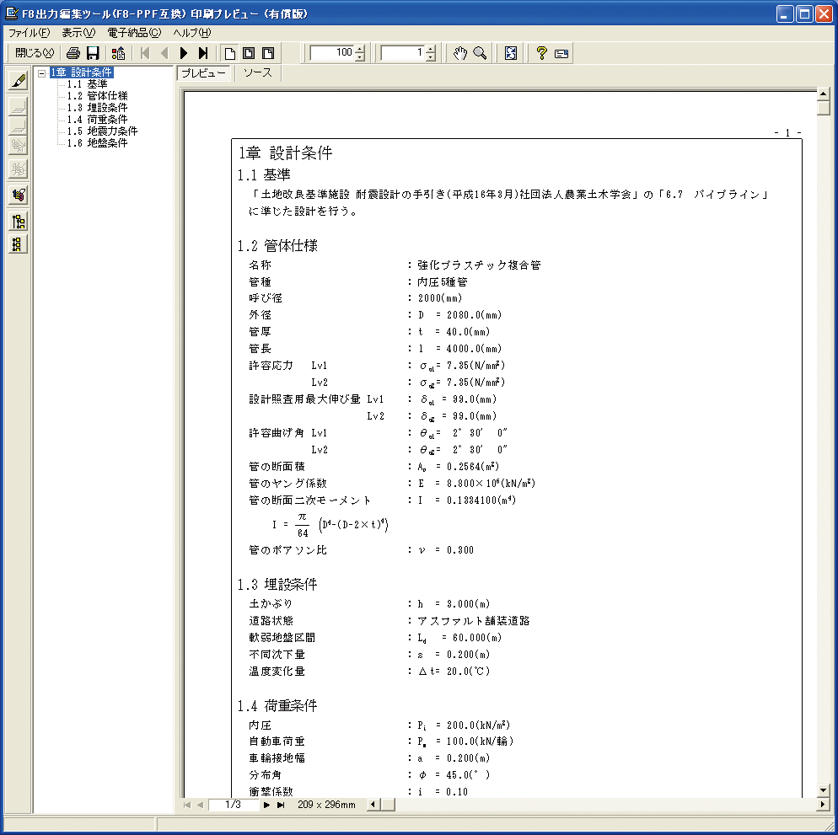This screenshot has height=835, width=838.
Task: Select the second page layout icon
Action: coord(249,53)
